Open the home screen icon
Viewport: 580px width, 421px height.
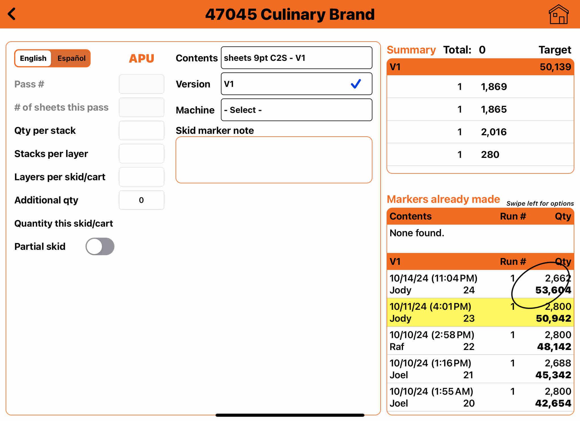(558, 14)
